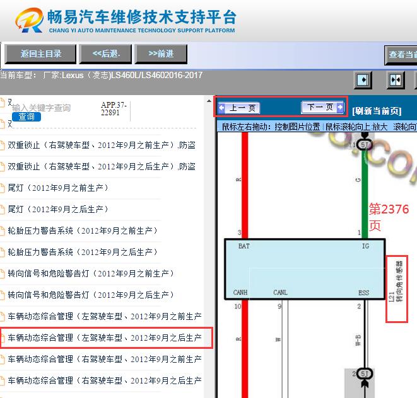Go to previous page with 上一页
417x398 pixels.
click(x=239, y=108)
